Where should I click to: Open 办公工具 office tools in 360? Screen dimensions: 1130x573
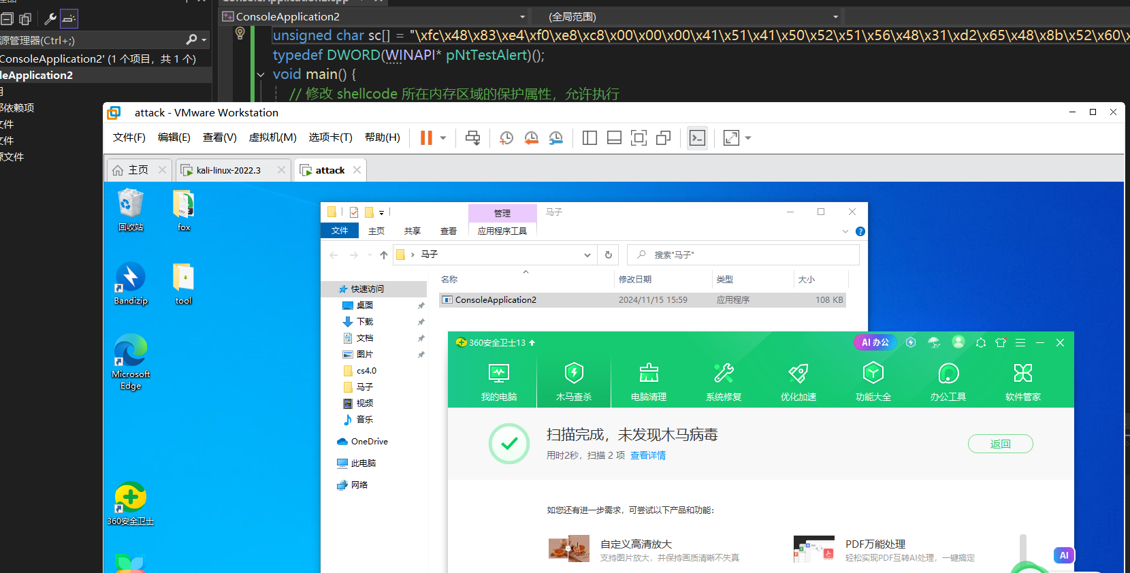(x=948, y=382)
